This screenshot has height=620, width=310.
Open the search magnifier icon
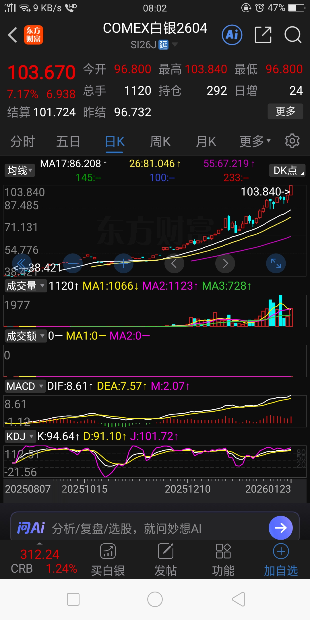(293, 35)
